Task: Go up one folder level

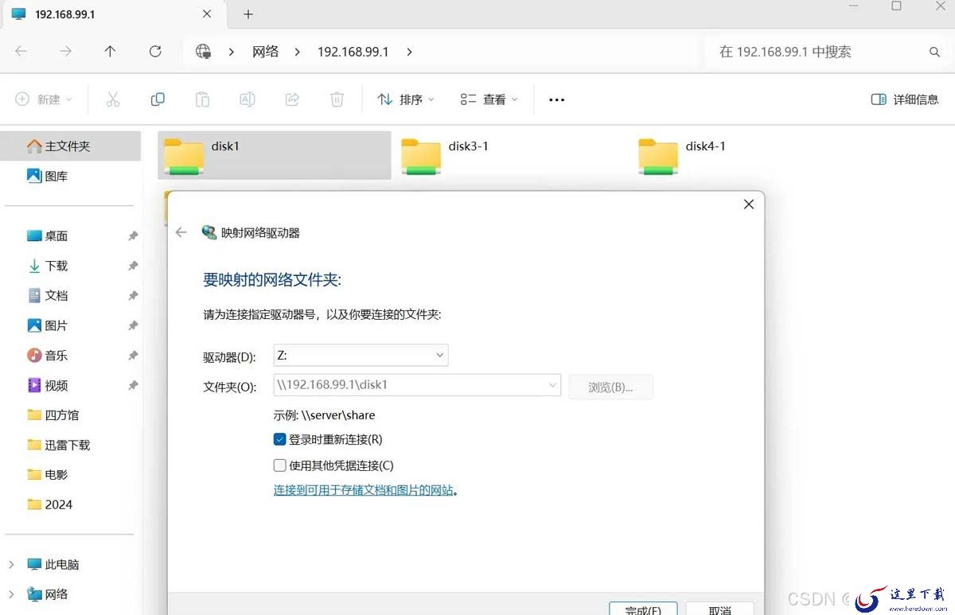Action: 111,51
